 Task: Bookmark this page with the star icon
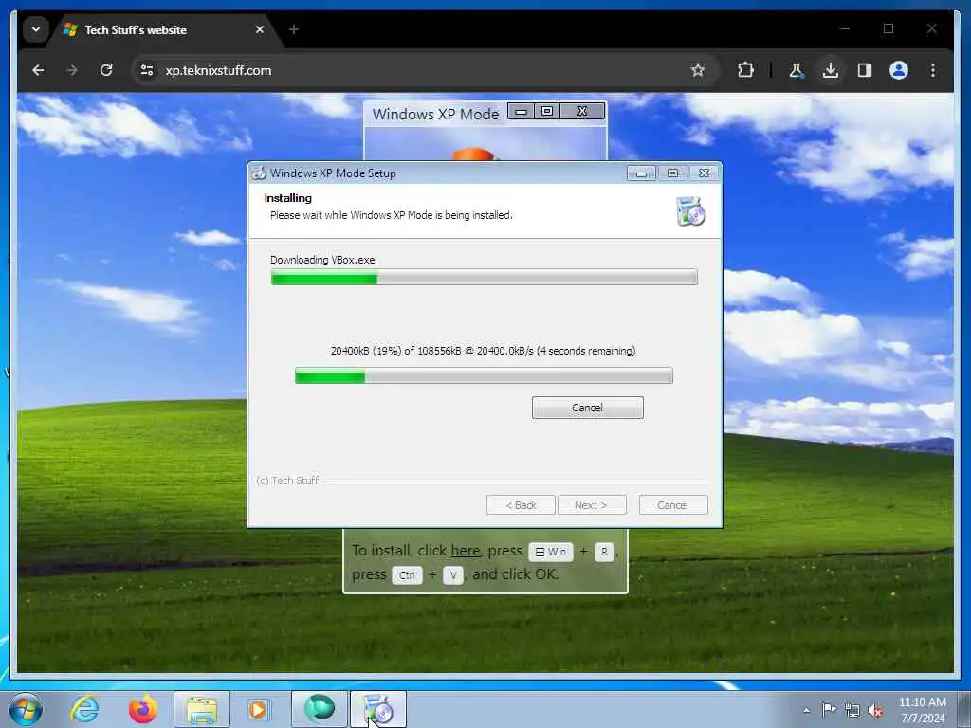[698, 70]
